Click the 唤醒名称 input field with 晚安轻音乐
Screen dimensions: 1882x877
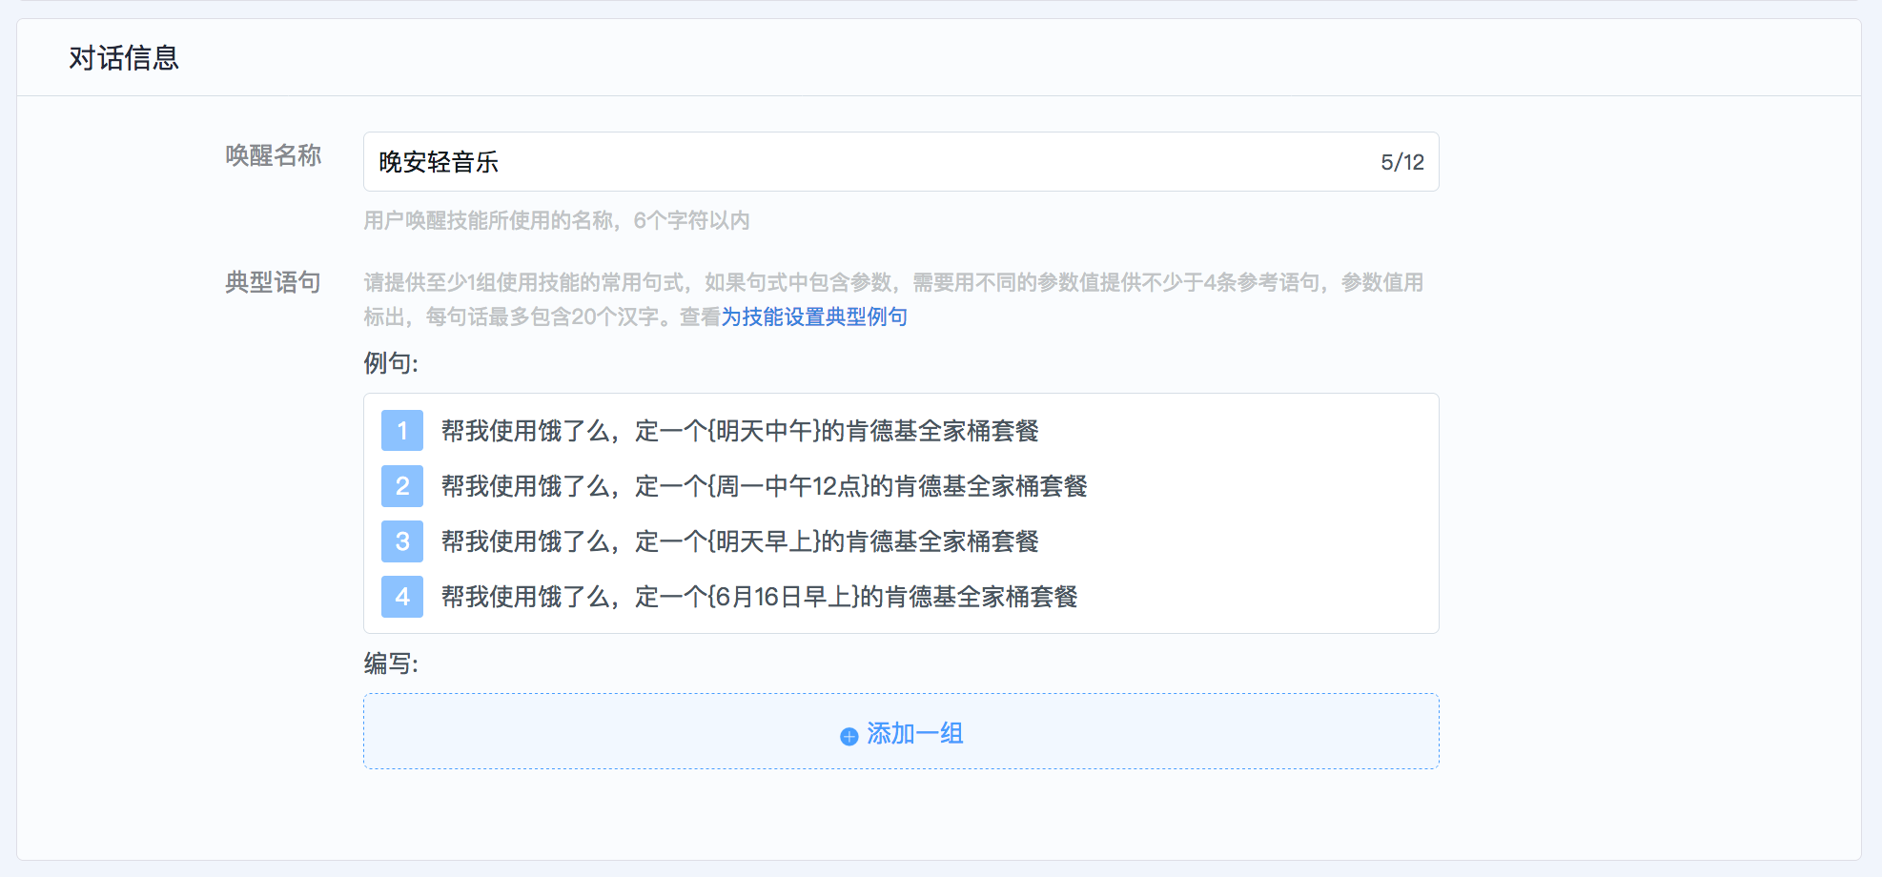coord(900,162)
